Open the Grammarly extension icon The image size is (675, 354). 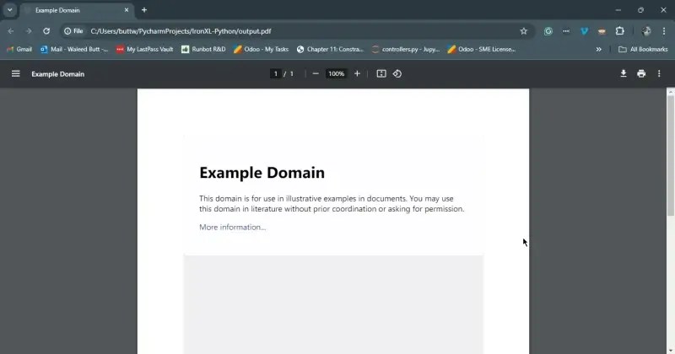(x=548, y=31)
